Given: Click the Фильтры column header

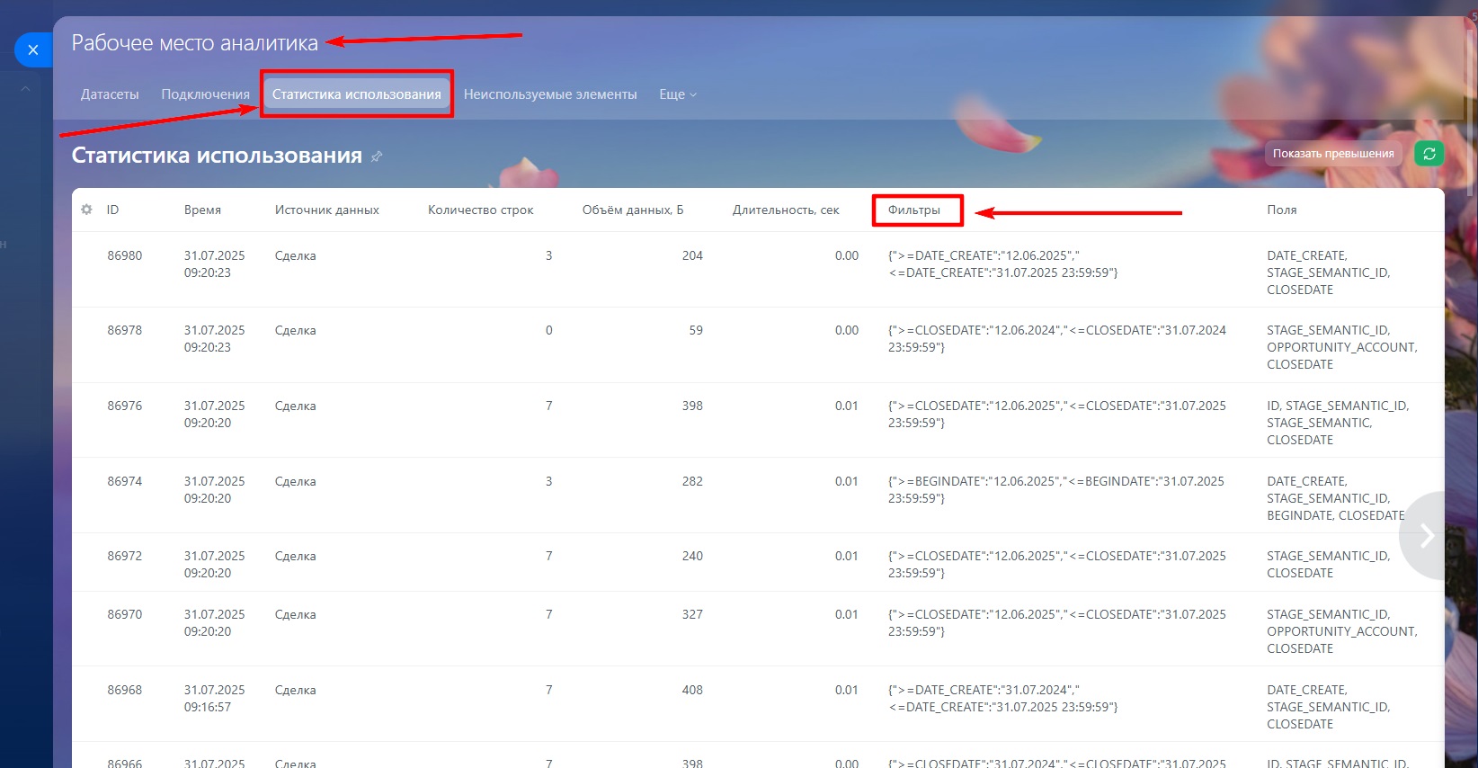Looking at the screenshot, I should pos(913,210).
